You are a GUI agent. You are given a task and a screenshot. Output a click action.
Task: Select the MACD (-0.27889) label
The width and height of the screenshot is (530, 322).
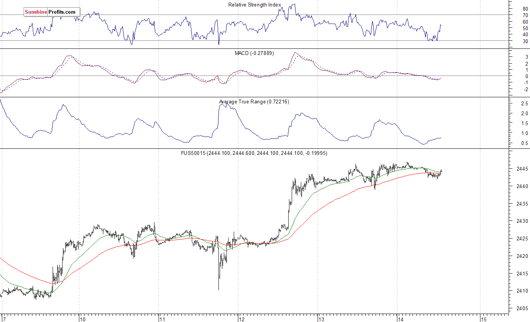click(x=254, y=53)
